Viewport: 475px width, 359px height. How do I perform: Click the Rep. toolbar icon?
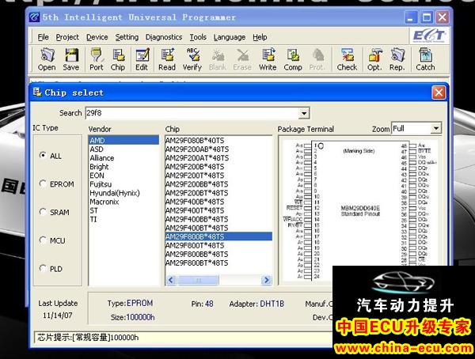click(x=397, y=59)
